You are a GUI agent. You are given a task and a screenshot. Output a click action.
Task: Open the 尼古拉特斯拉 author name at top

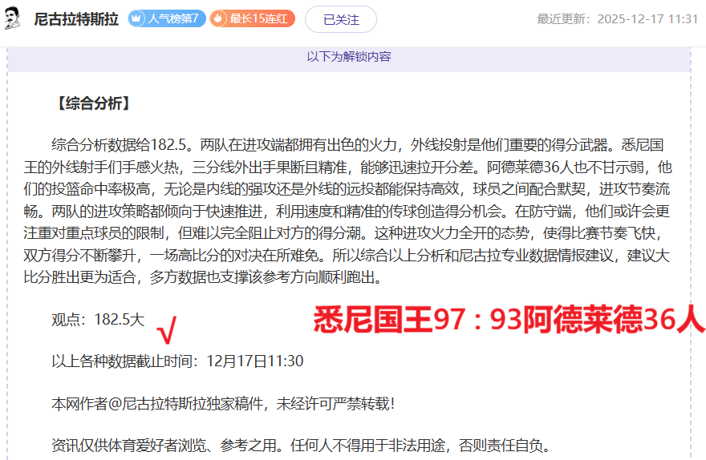tap(75, 18)
